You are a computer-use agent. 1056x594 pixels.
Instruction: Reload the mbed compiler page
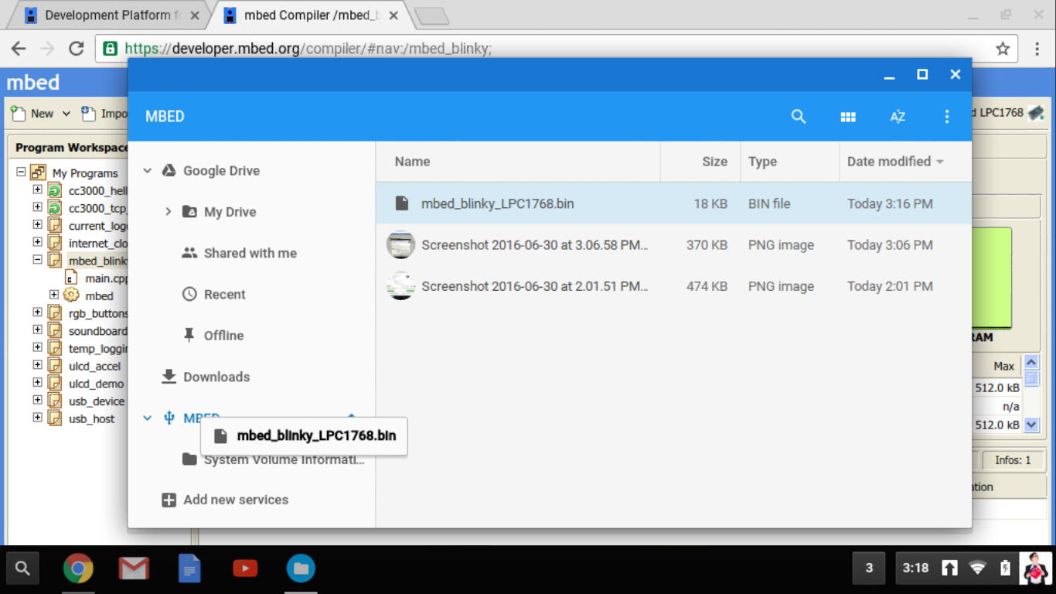click(x=76, y=49)
